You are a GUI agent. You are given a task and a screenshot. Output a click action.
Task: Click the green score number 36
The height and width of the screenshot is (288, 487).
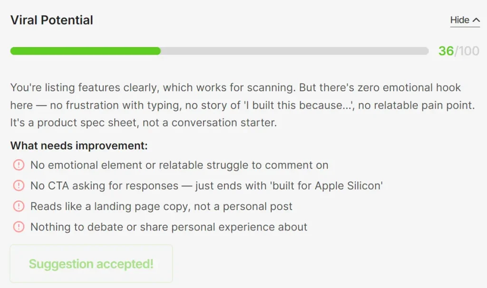pos(446,51)
